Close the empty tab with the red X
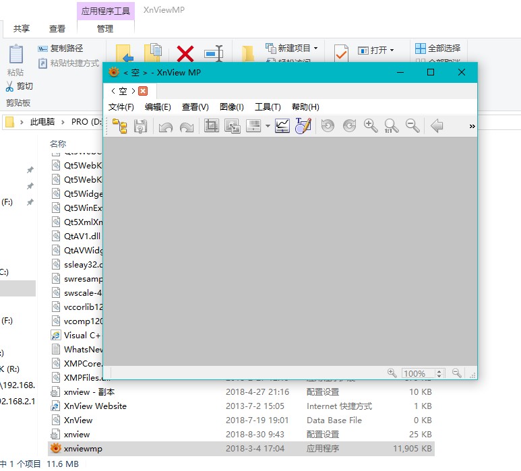The width and height of the screenshot is (521, 471). pos(143,91)
